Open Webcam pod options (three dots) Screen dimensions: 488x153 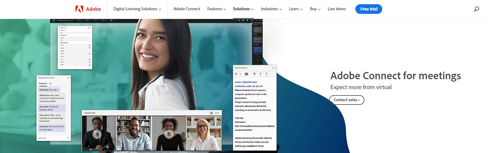(217, 113)
